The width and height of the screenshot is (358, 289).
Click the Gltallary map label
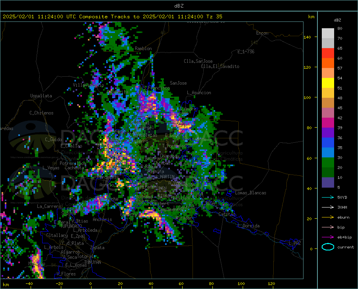point(57,235)
